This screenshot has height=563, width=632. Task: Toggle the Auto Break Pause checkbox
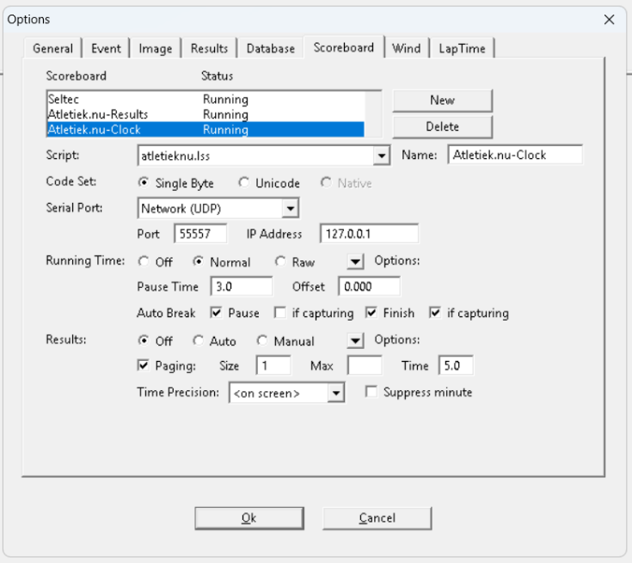[216, 313]
